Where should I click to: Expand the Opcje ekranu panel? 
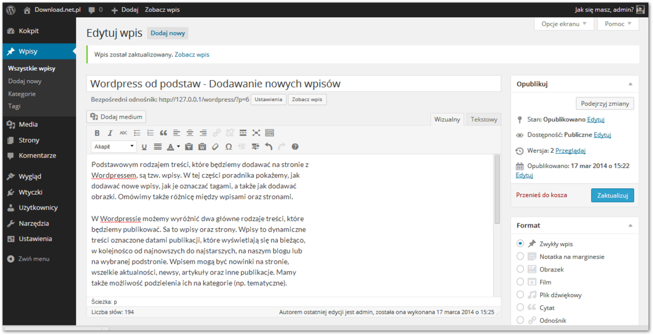(564, 24)
